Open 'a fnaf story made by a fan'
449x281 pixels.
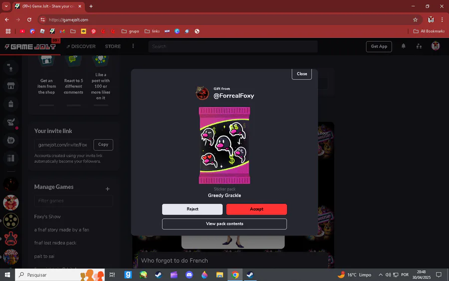pyautogui.click(x=61, y=230)
